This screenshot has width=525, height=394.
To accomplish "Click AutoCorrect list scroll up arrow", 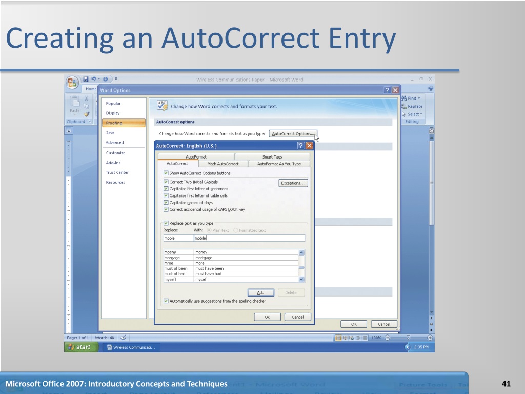I will click(301, 252).
